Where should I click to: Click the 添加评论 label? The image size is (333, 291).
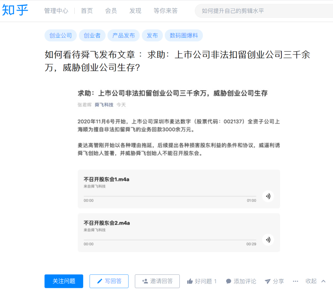coord(245,281)
